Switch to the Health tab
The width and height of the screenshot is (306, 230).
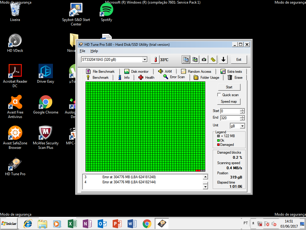coord(146,77)
